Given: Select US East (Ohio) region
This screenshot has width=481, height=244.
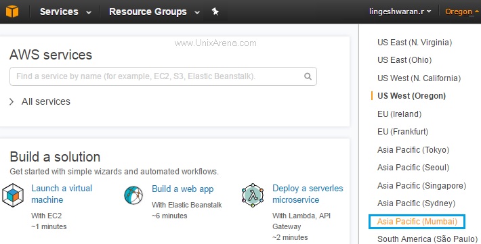Looking at the screenshot, I should [404, 59].
